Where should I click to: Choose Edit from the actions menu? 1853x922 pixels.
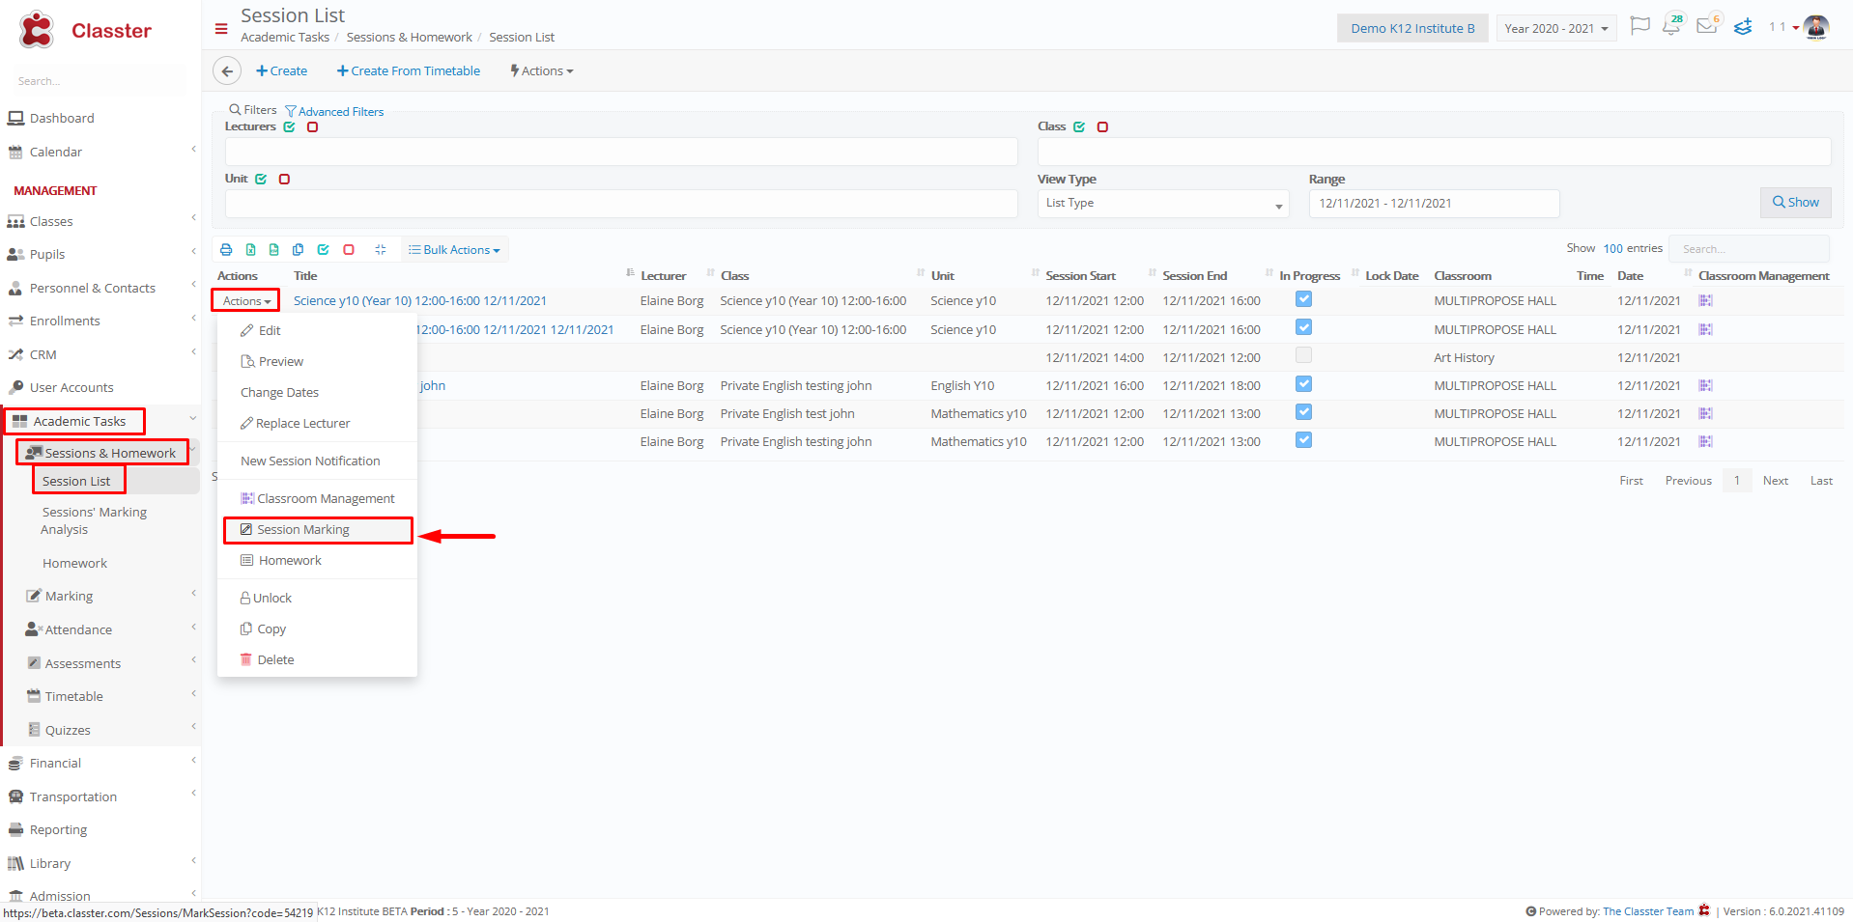(317, 331)
